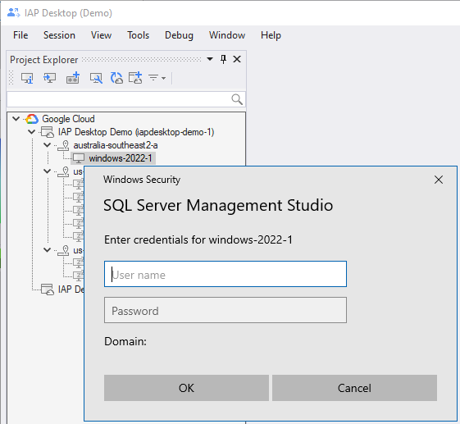The height and width of the screenshot is (424, 460).
Task: Click the User name field
Action: click(225, 274)
